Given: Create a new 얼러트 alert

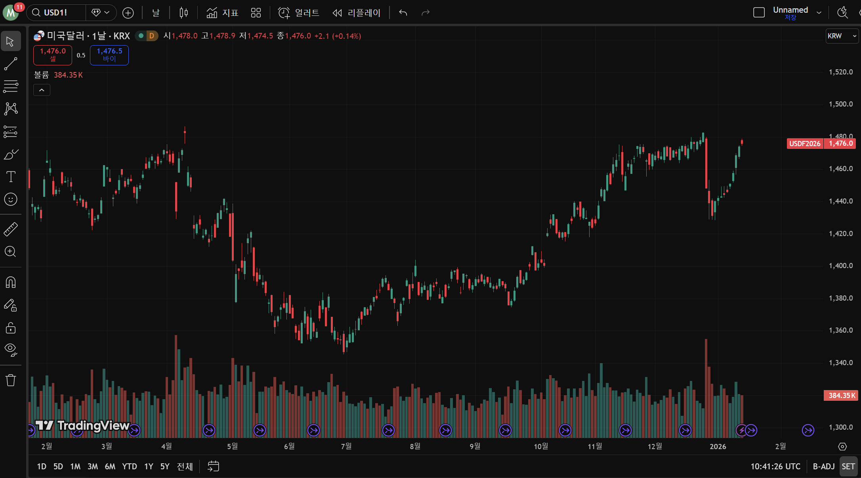Looking at the screenshot, I should click(x=299, y=13).
